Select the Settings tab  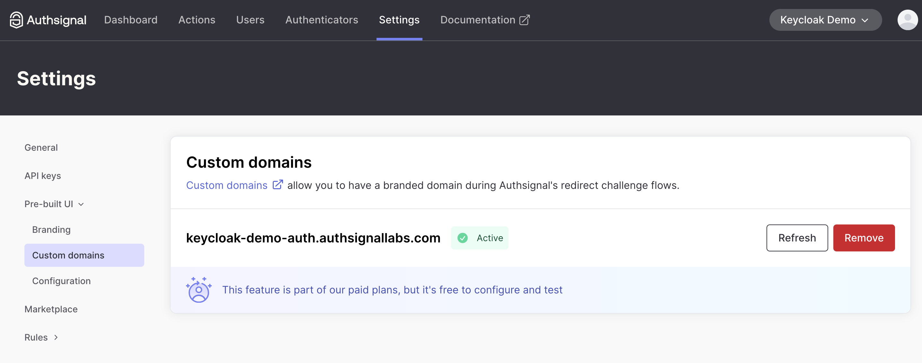[x=399, y=20]
